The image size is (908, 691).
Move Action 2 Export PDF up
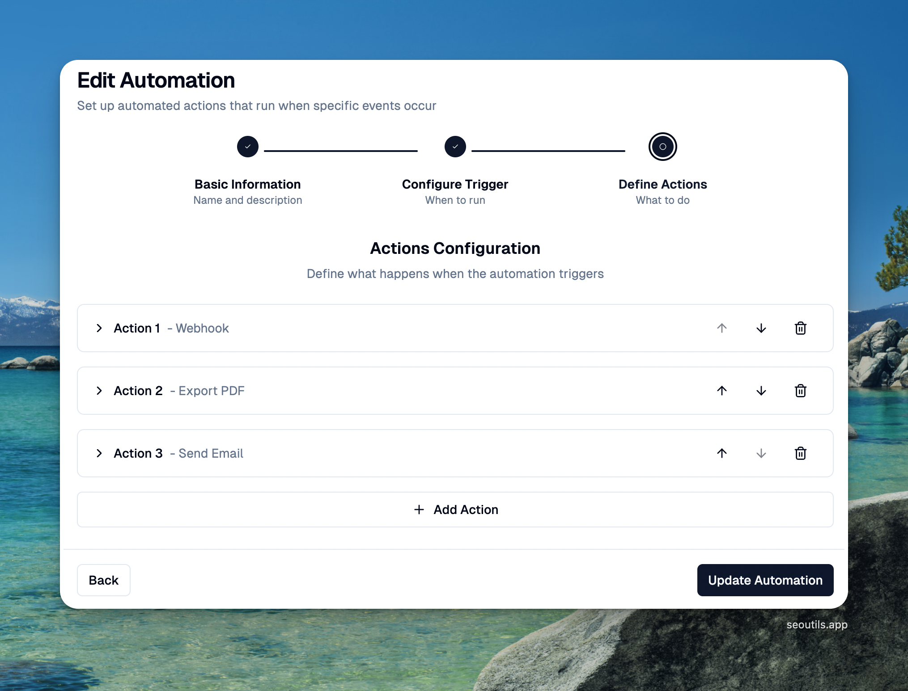[x=721, y=391]
